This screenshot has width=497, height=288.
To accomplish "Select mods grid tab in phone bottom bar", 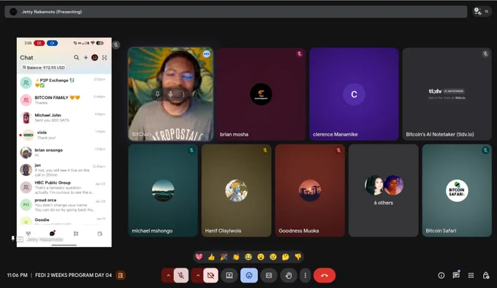I will (76, 233).
